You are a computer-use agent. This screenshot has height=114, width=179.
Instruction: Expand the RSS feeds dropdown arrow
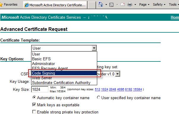pos(117,5)
